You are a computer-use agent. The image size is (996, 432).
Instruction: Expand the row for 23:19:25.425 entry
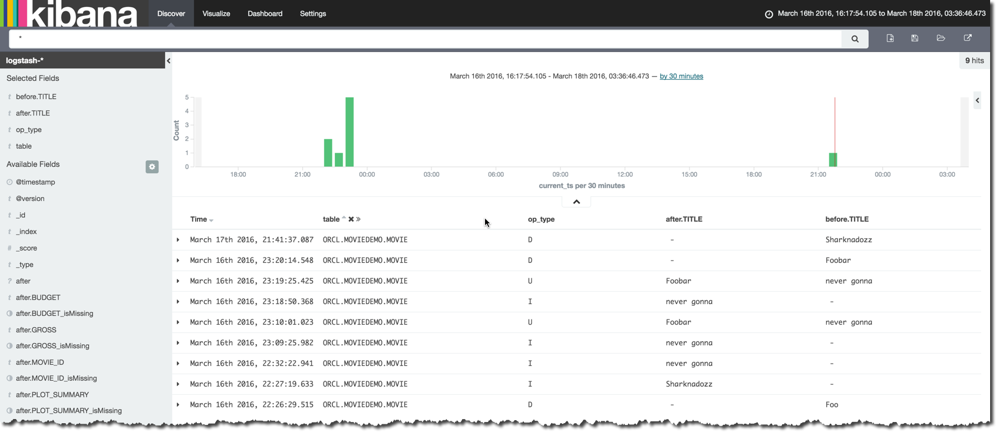pyautogui.click(x=178, y=281)
